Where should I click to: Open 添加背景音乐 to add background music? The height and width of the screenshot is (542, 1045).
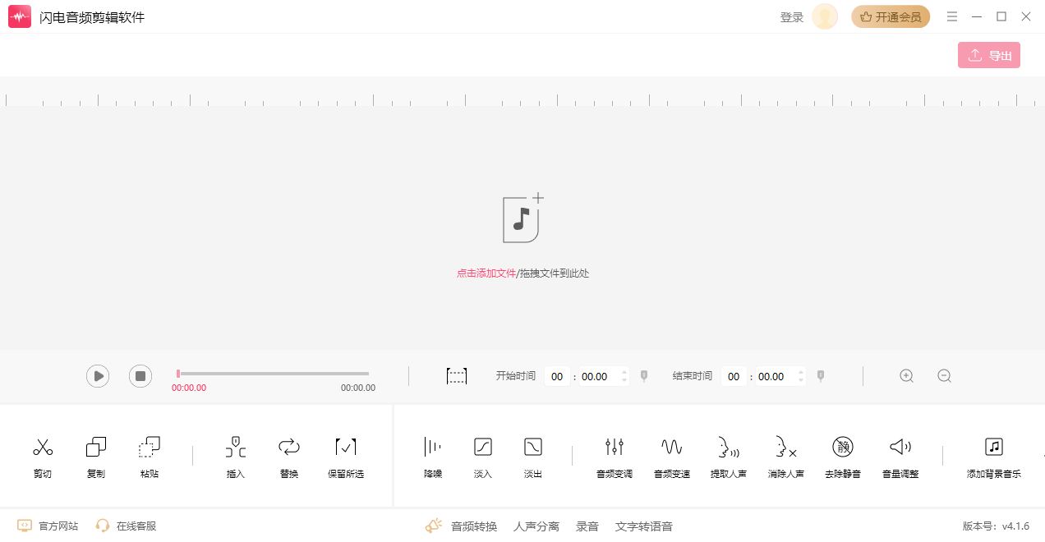point(994,455)
